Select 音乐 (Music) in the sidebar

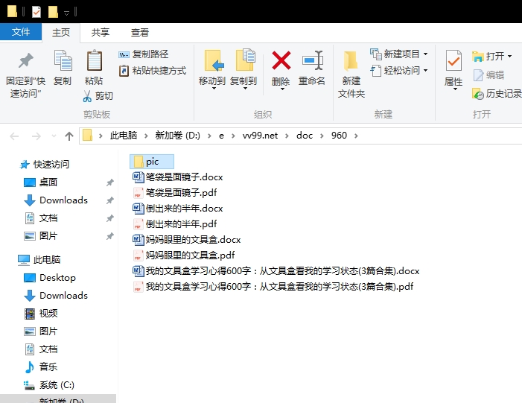coord(48,366)
